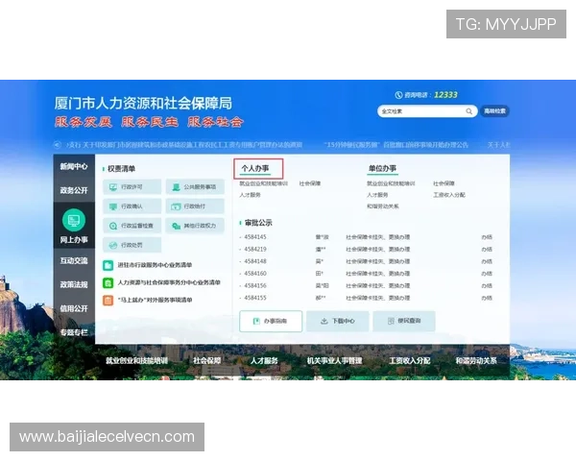The width and height of the screenshot is (576, 461).
Task: Open 政策法规 in left sidebar
Action: click(74, 284)
